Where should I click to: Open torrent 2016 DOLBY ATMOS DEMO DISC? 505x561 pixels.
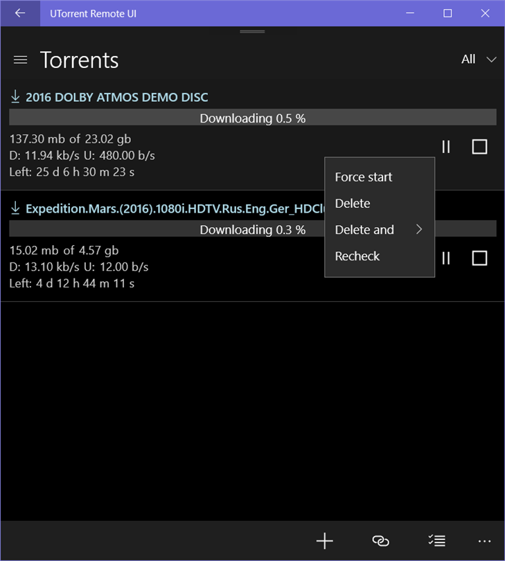point(116,98)
